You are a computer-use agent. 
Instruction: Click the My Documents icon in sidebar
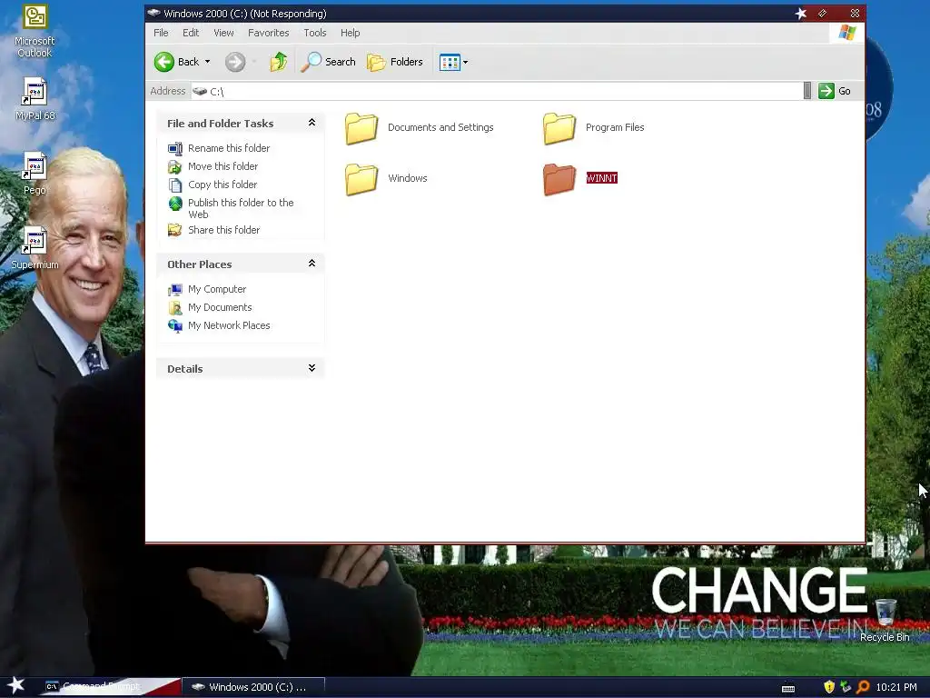(175, 307)
